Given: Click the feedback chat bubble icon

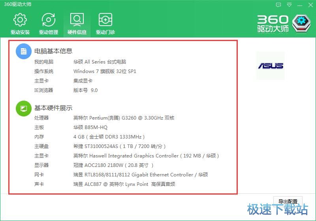Looking at the screenshot, I should click(x=278, y=5).
